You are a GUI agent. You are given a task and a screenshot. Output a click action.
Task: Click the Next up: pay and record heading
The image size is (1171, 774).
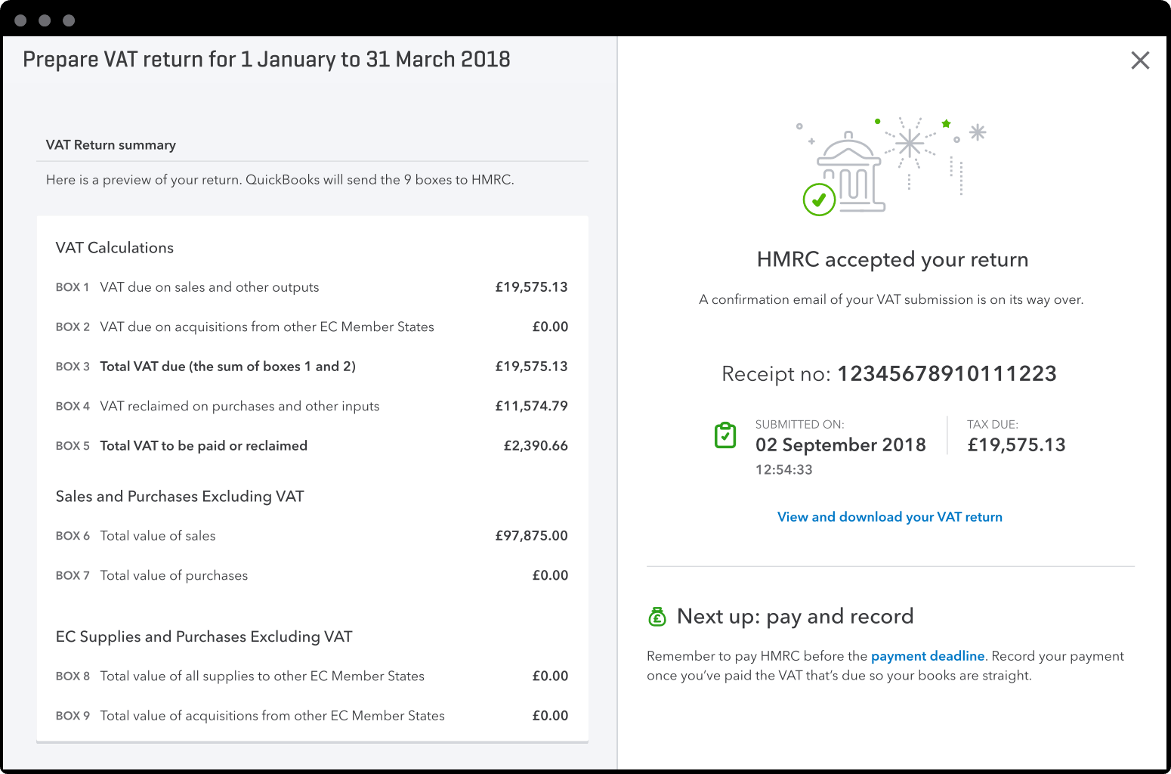(794, 616)
